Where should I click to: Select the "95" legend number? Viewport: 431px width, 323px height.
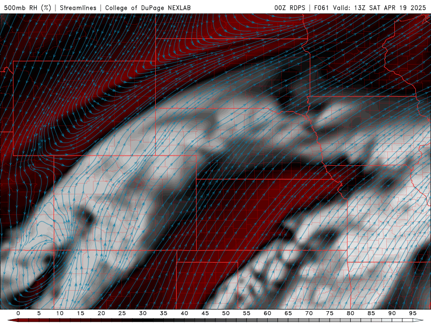click(x=413, y=313)
